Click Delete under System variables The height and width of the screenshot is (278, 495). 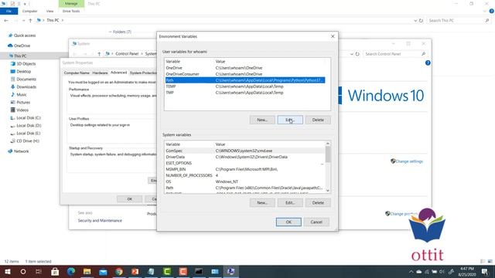tap(318, 202)
